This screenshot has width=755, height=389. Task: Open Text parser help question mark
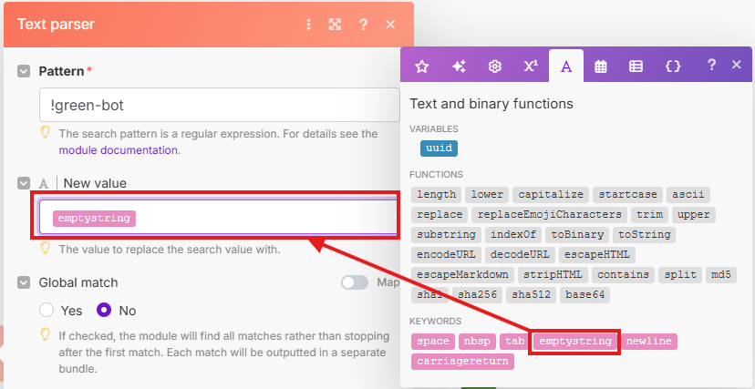(363, 25)
